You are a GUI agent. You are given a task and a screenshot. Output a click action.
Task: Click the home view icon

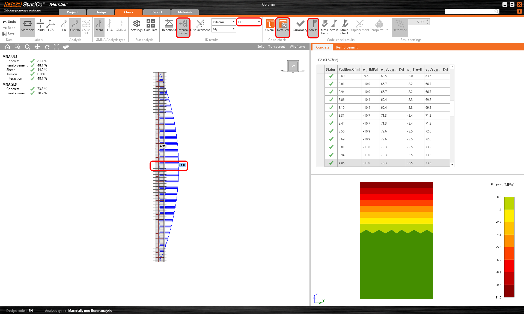(8, 47)
